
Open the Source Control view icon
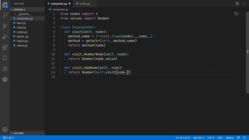click(5, 26)
